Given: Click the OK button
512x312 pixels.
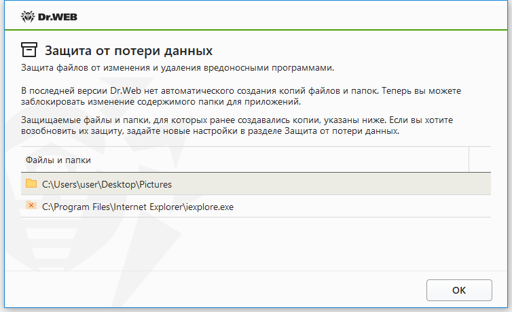Looking at the screenshot, I should coord(459,290).
